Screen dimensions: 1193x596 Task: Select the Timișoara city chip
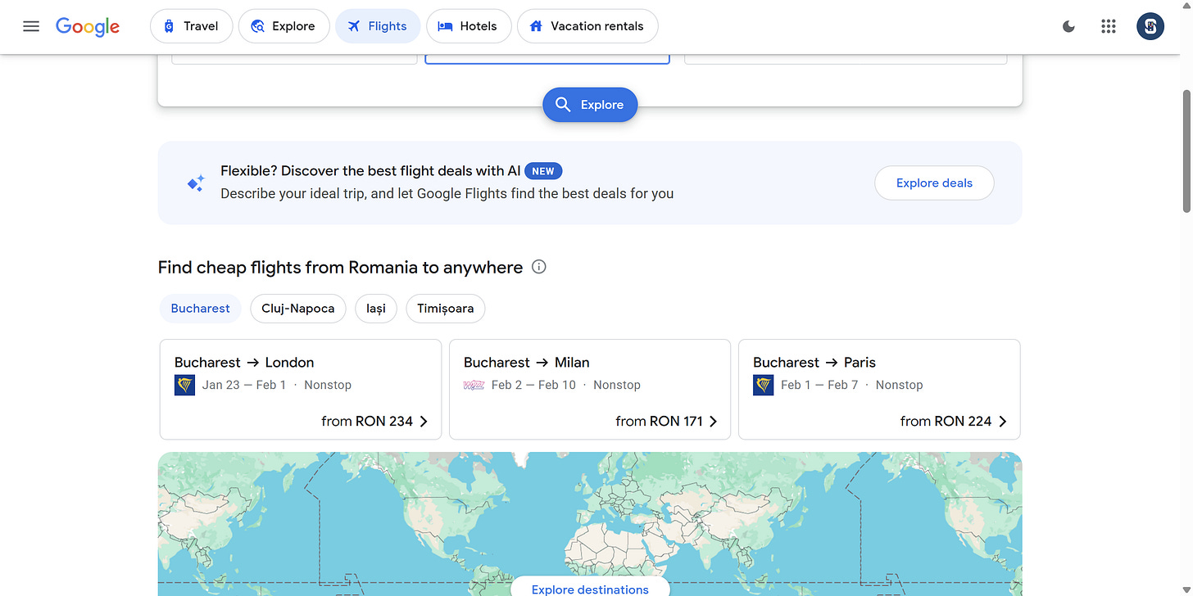click(445, 309)
